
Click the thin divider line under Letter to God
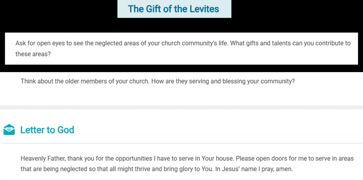183,143
